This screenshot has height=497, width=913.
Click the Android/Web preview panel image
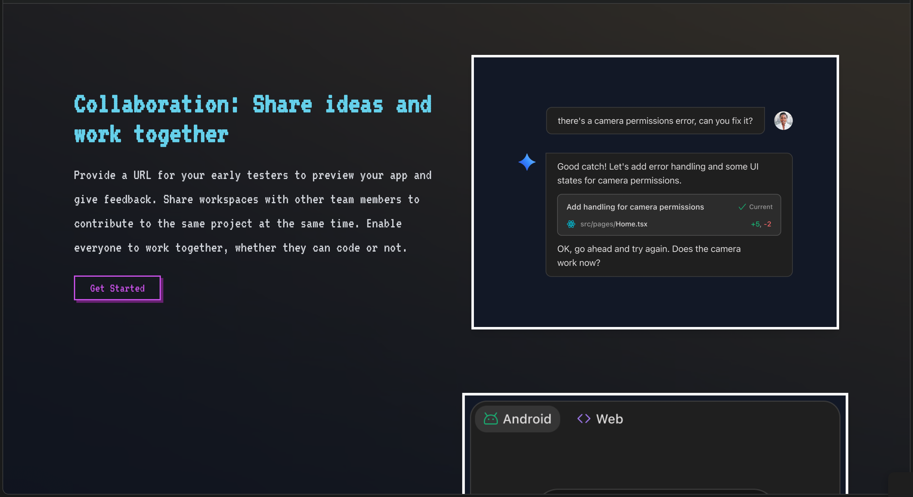(654, 460)
